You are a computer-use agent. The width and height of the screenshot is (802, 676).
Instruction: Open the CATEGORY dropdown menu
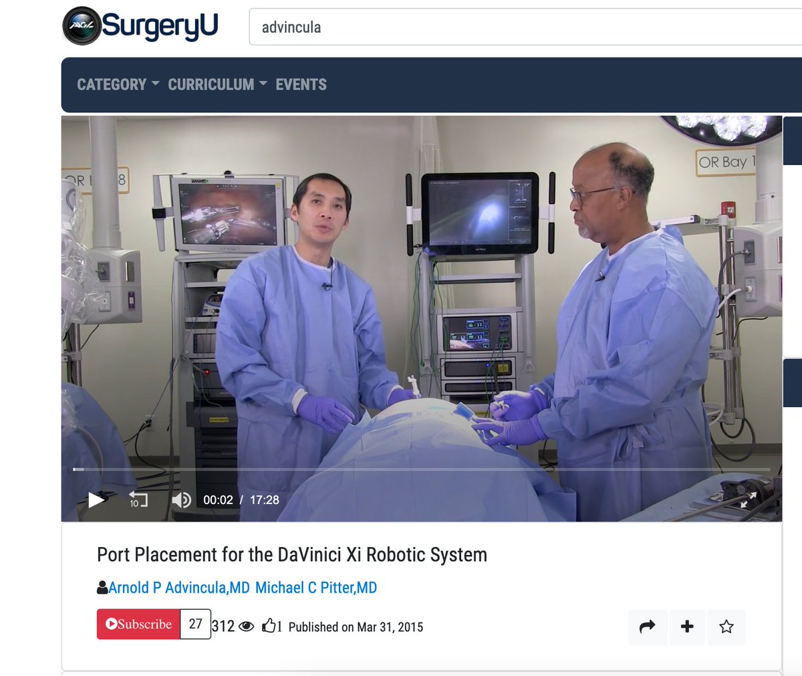pyautogui.click(x=118, y=84)
